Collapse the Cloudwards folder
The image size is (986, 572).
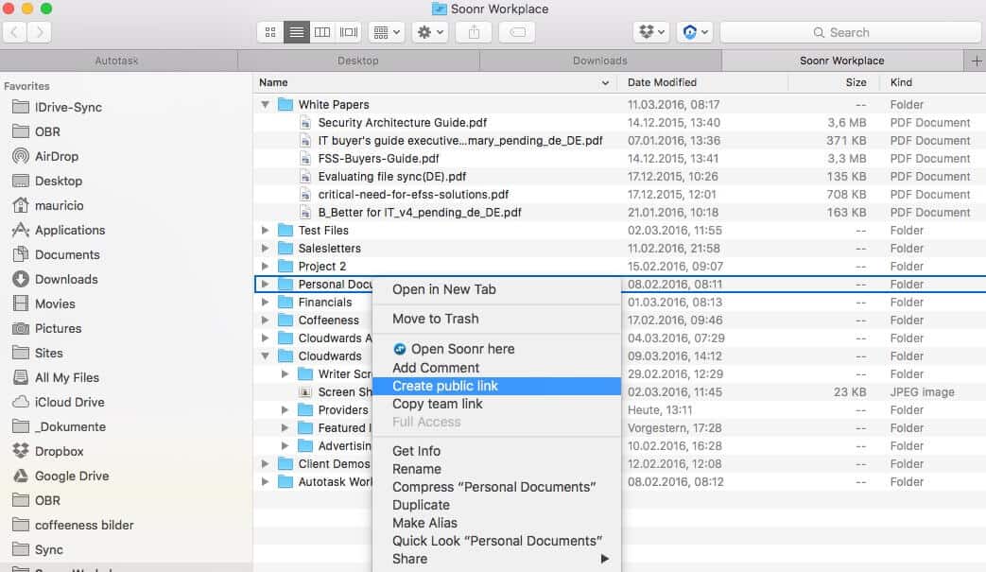tap(266, 355)
